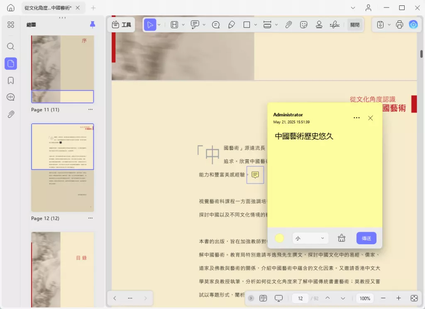Image resolution: width=425 pixels, height=309 pixels.
Task: Click the 傳送 send button
Action: tap(366, 238)
